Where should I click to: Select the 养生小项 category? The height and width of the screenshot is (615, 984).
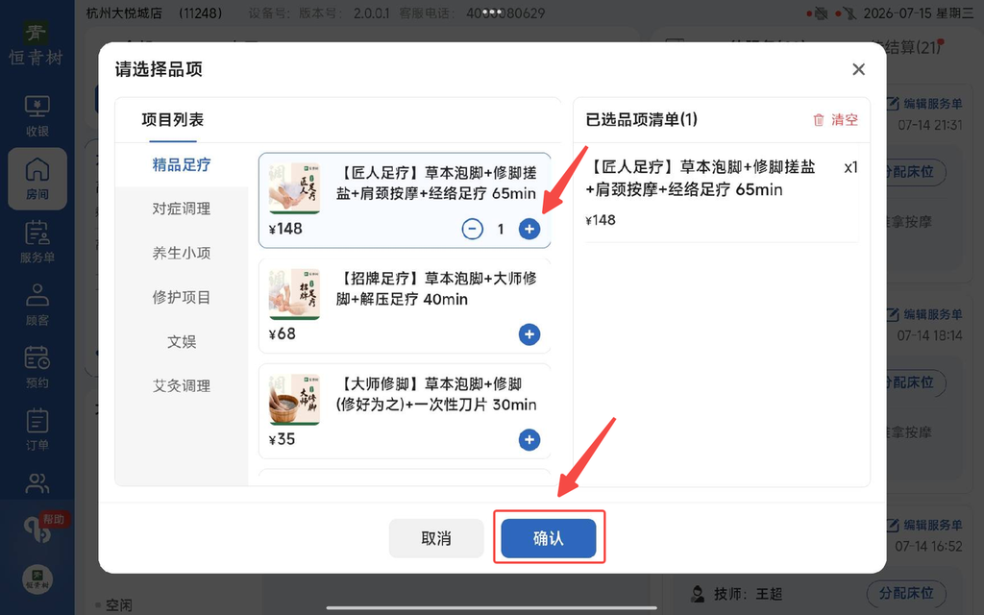(x=182, y=253)
